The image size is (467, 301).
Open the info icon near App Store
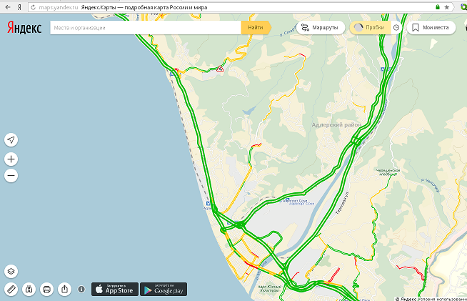pos(81,289)
